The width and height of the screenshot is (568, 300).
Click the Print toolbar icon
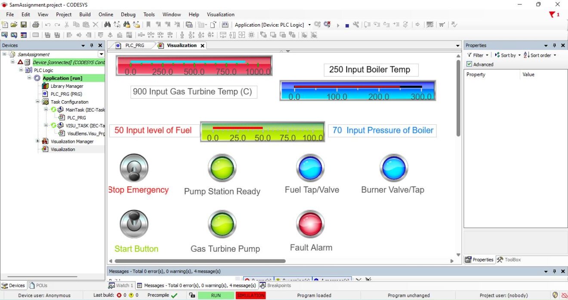(x=36, y=25)
